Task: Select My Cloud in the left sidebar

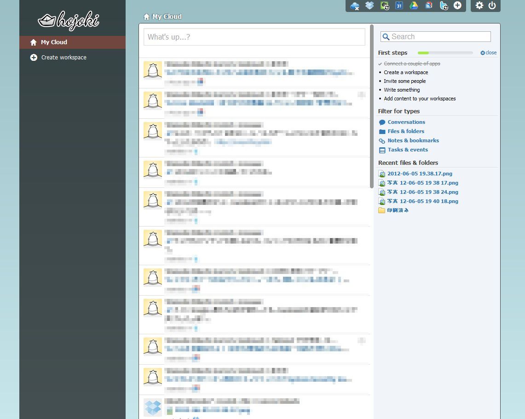Action: pyautogui.click(x=72, y=42)
